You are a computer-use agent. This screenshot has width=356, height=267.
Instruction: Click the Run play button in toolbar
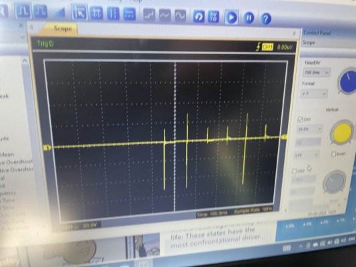[x=231, y=17]
